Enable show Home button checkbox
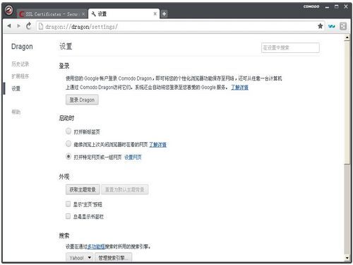The image size is (353, 265). point(68,204)
